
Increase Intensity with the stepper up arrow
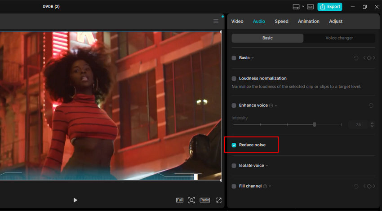coord(372,123)
